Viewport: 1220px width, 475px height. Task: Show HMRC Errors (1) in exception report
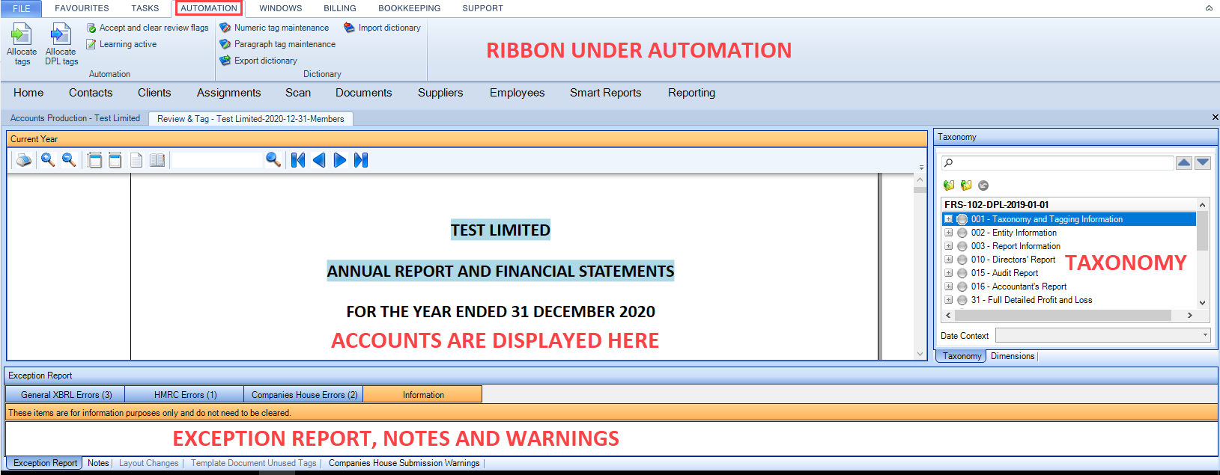185,394
